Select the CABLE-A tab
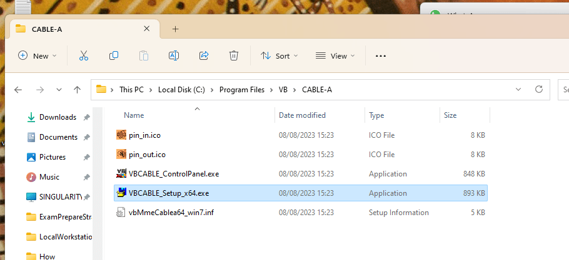Image resolution: width=569 pixels, height=260 pixels. [85, 29]
